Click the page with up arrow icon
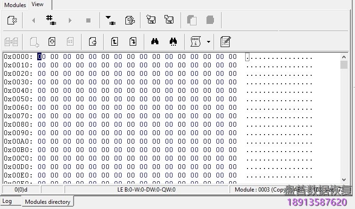 coord(115,41)
